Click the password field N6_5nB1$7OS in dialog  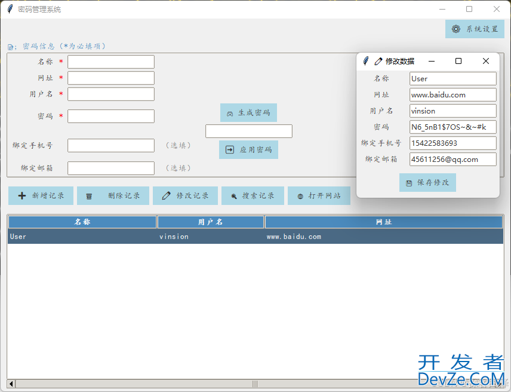(452, 127)
